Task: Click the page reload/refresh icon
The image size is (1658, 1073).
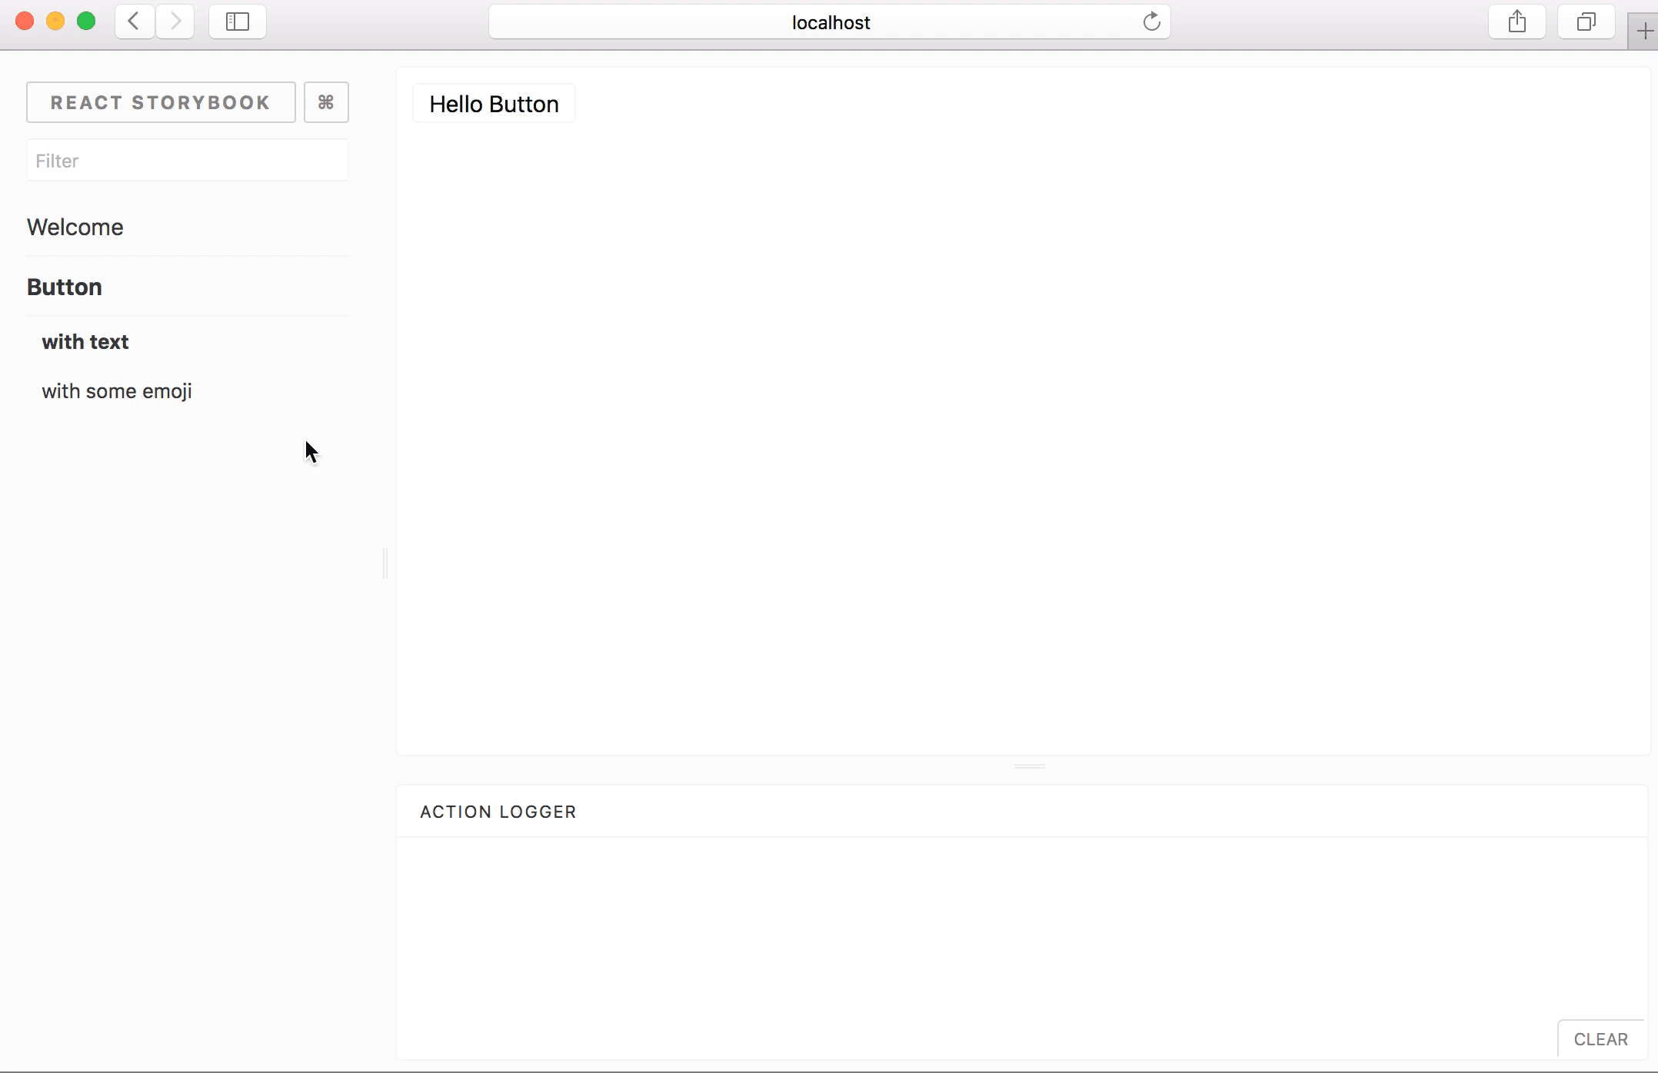Action: tap(1150, 22)
